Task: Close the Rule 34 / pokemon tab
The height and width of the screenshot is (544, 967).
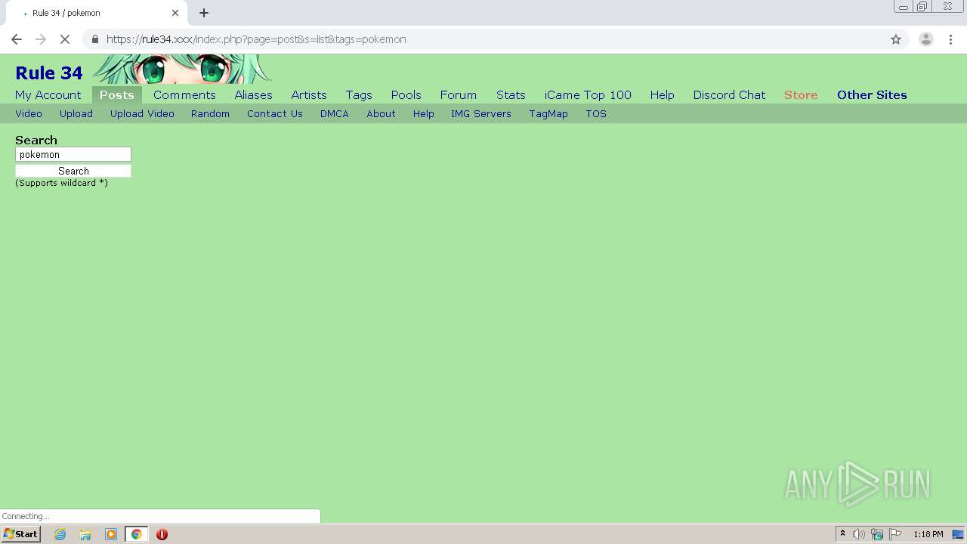Action: point(175,13)
